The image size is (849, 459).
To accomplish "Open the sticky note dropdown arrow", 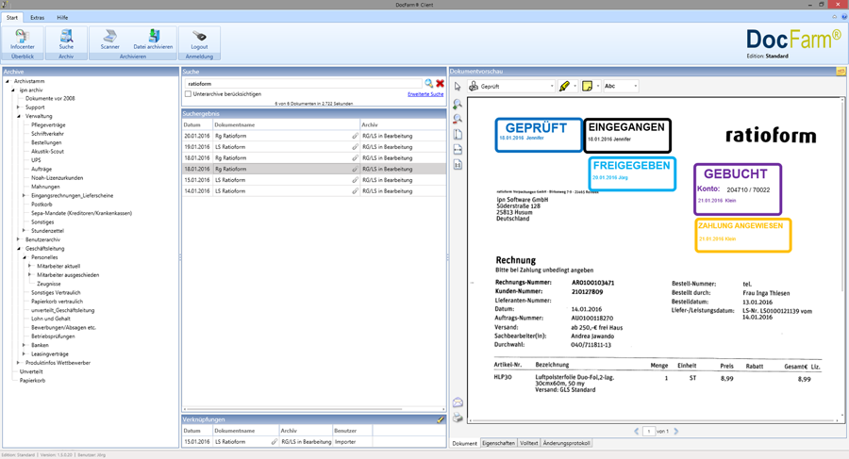I will pyautogui.click(x=598, y=86).
